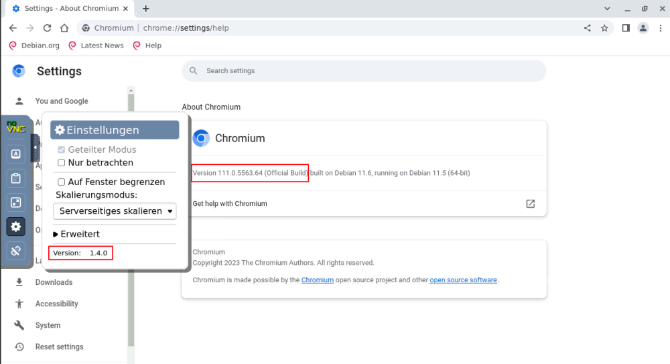This screenshot has height=364, width=670.
Task: Click the Accessibility person icon
Action: [x=19, y=304]
